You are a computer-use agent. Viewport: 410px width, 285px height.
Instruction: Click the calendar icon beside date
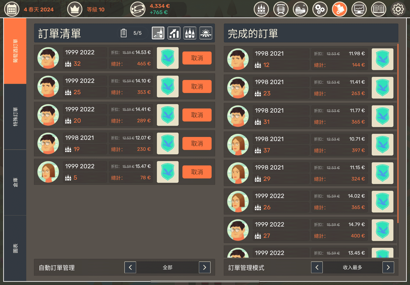12,9
